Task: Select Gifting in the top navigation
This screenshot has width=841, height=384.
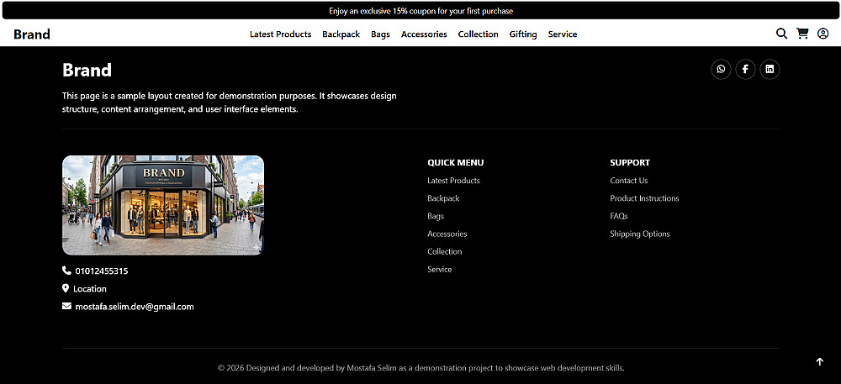Action: coord(523,34)
